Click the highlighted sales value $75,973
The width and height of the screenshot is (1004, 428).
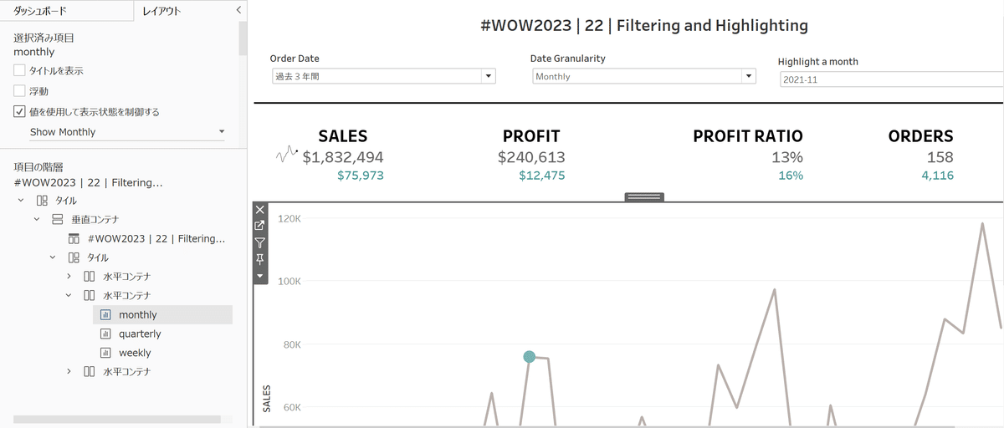coord(361,176)
